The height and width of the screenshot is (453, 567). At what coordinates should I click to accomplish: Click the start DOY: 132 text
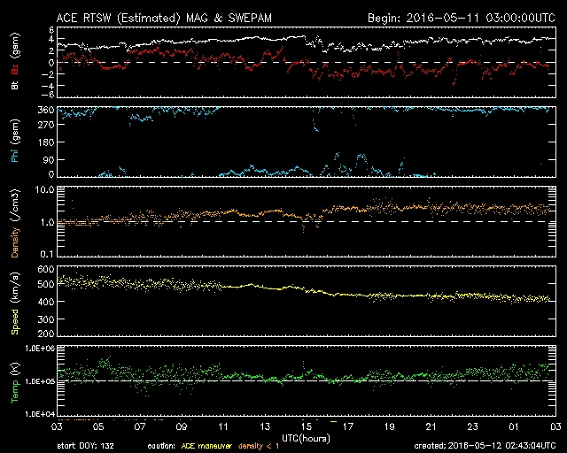90,446
